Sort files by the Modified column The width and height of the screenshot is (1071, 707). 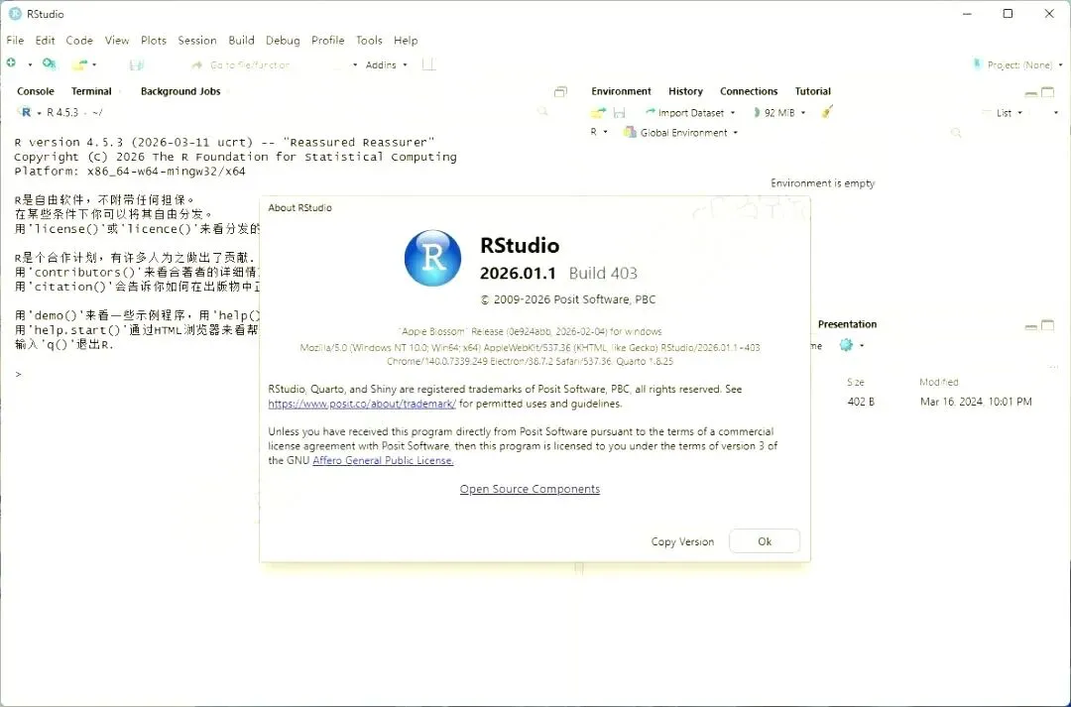coord(938,382)
